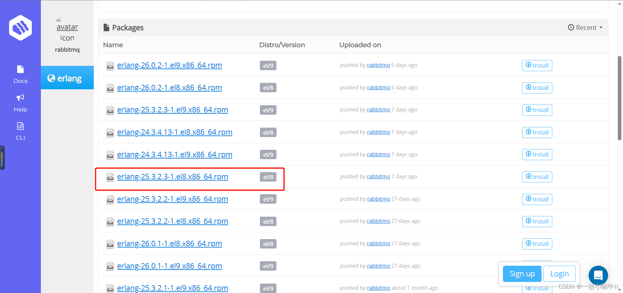Click el/8 badge for erlang-26.0.2-1.el8
This screenshot has height=293, width=623.
click(268, 88)
